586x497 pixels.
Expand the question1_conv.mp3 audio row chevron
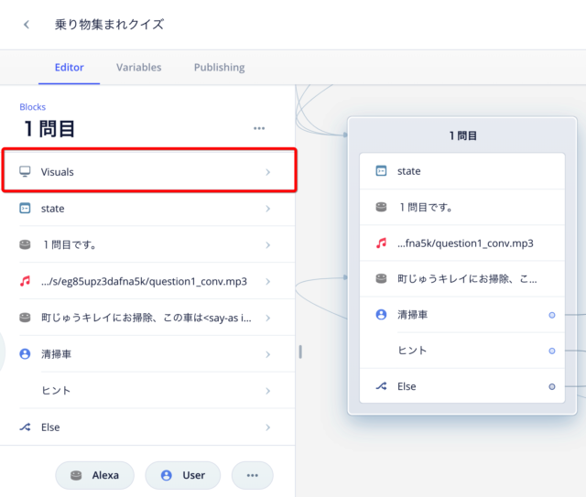click(267, 281)
